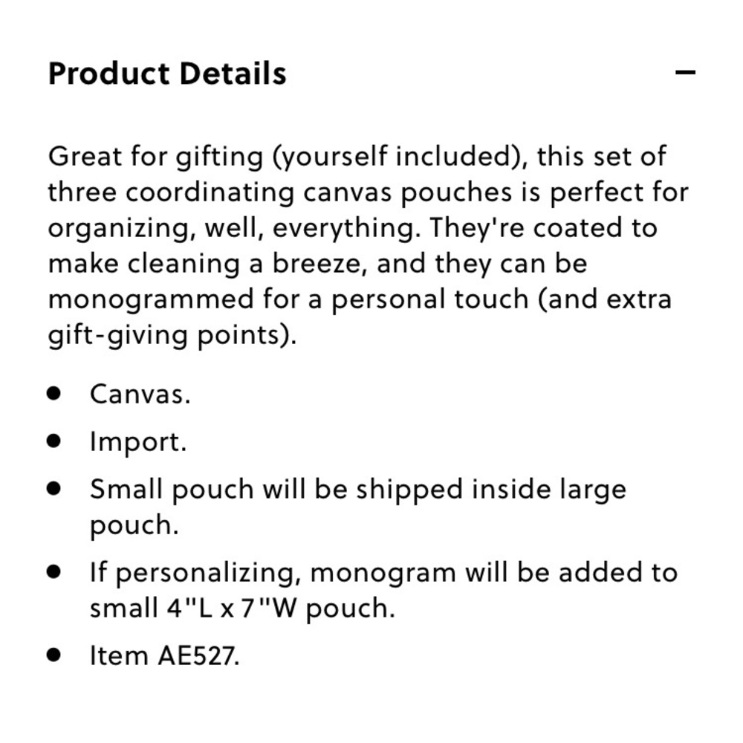Click the word pouch ending the third bullet
Image resolution: width=743 pixels, height=743 pixels.
tap(134, 526)
